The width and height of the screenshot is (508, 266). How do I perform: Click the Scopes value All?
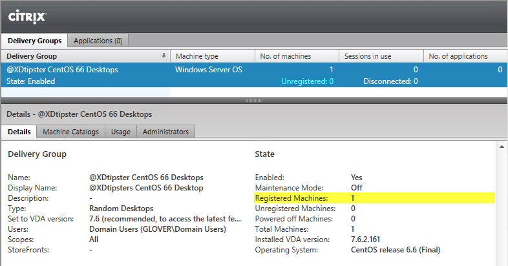pyautogui.click(x=94, y=240)
